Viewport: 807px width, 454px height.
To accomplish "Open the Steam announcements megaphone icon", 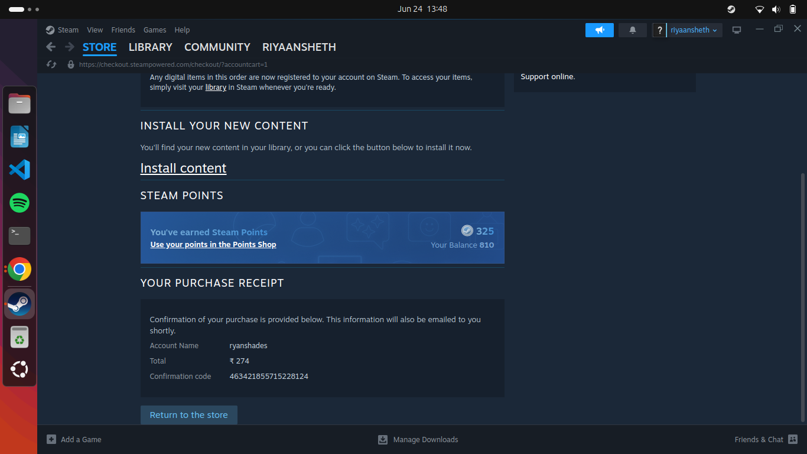I will pyautogui.click(x=599, y=30).
